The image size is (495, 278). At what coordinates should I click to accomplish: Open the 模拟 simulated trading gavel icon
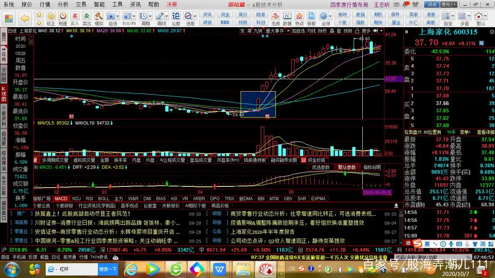coord(98,16)
